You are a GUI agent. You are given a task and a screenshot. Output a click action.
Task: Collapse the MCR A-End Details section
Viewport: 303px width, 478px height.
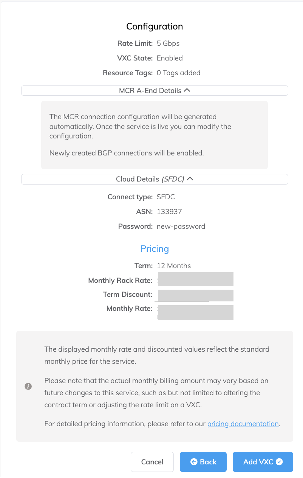(187, 90)
